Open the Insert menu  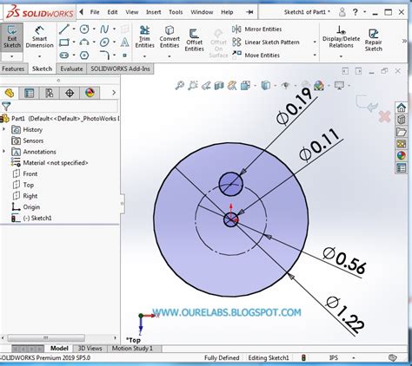[154, 12]
